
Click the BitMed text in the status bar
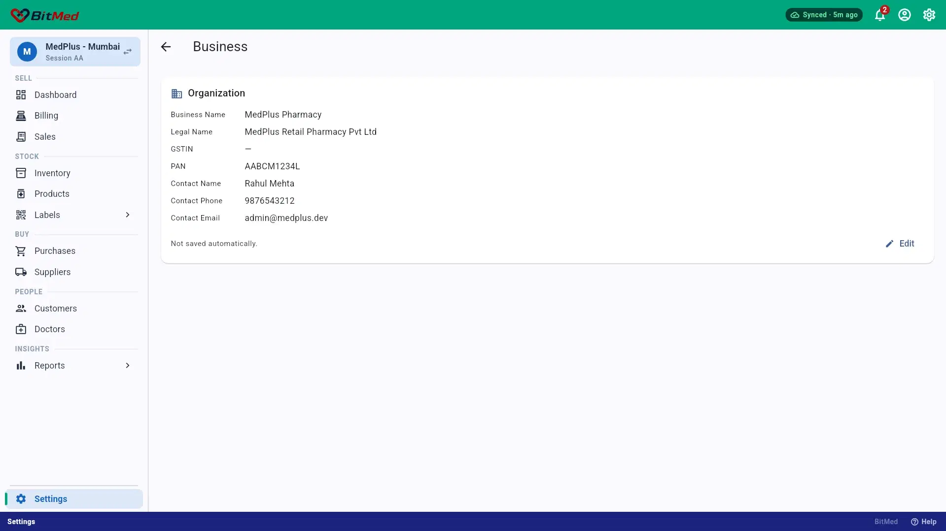click(x=886, y=522)
